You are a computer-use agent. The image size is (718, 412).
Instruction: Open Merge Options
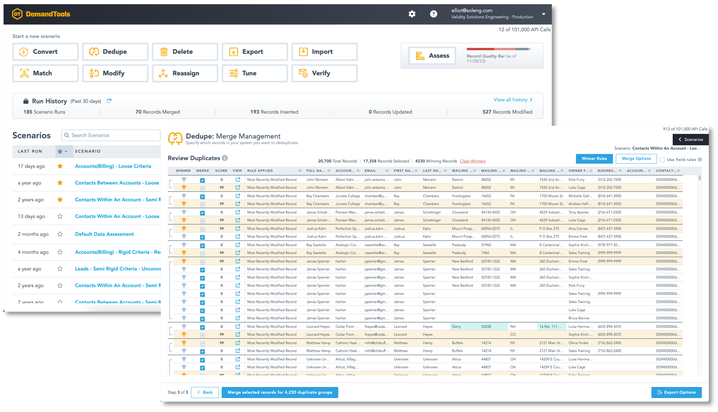tap(636, 159)
